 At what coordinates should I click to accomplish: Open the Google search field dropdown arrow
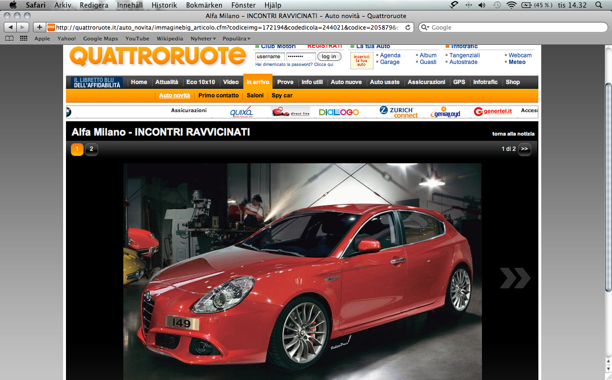click(x=425, y=28)
